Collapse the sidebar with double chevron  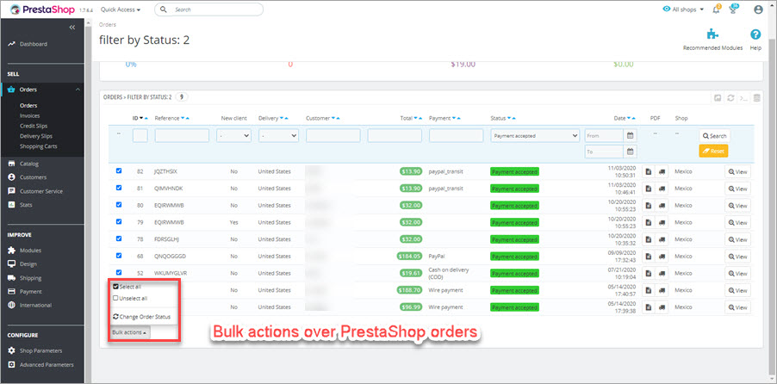coord(71,28)
